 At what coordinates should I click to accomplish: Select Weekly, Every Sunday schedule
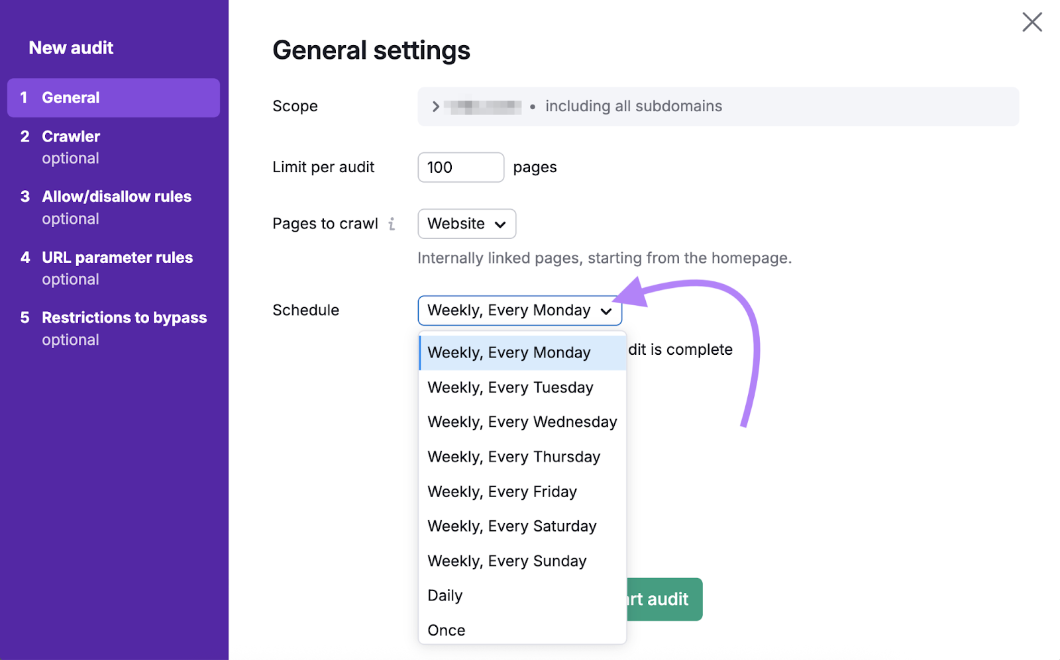[507, 561]
